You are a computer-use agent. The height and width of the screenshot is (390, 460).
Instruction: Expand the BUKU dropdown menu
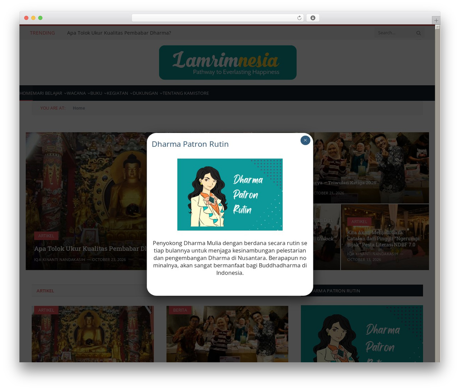pos(98,93)
